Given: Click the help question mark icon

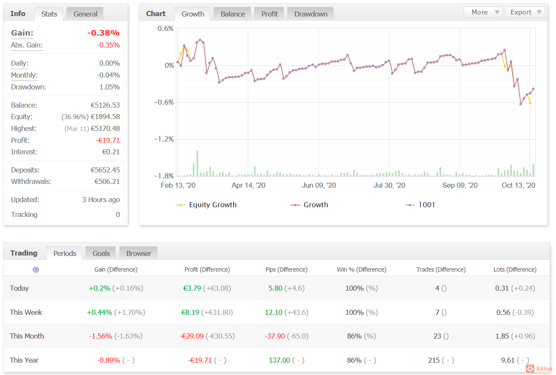Looking at the screenshot, I should pyautogui.click(x=36, y=269).
